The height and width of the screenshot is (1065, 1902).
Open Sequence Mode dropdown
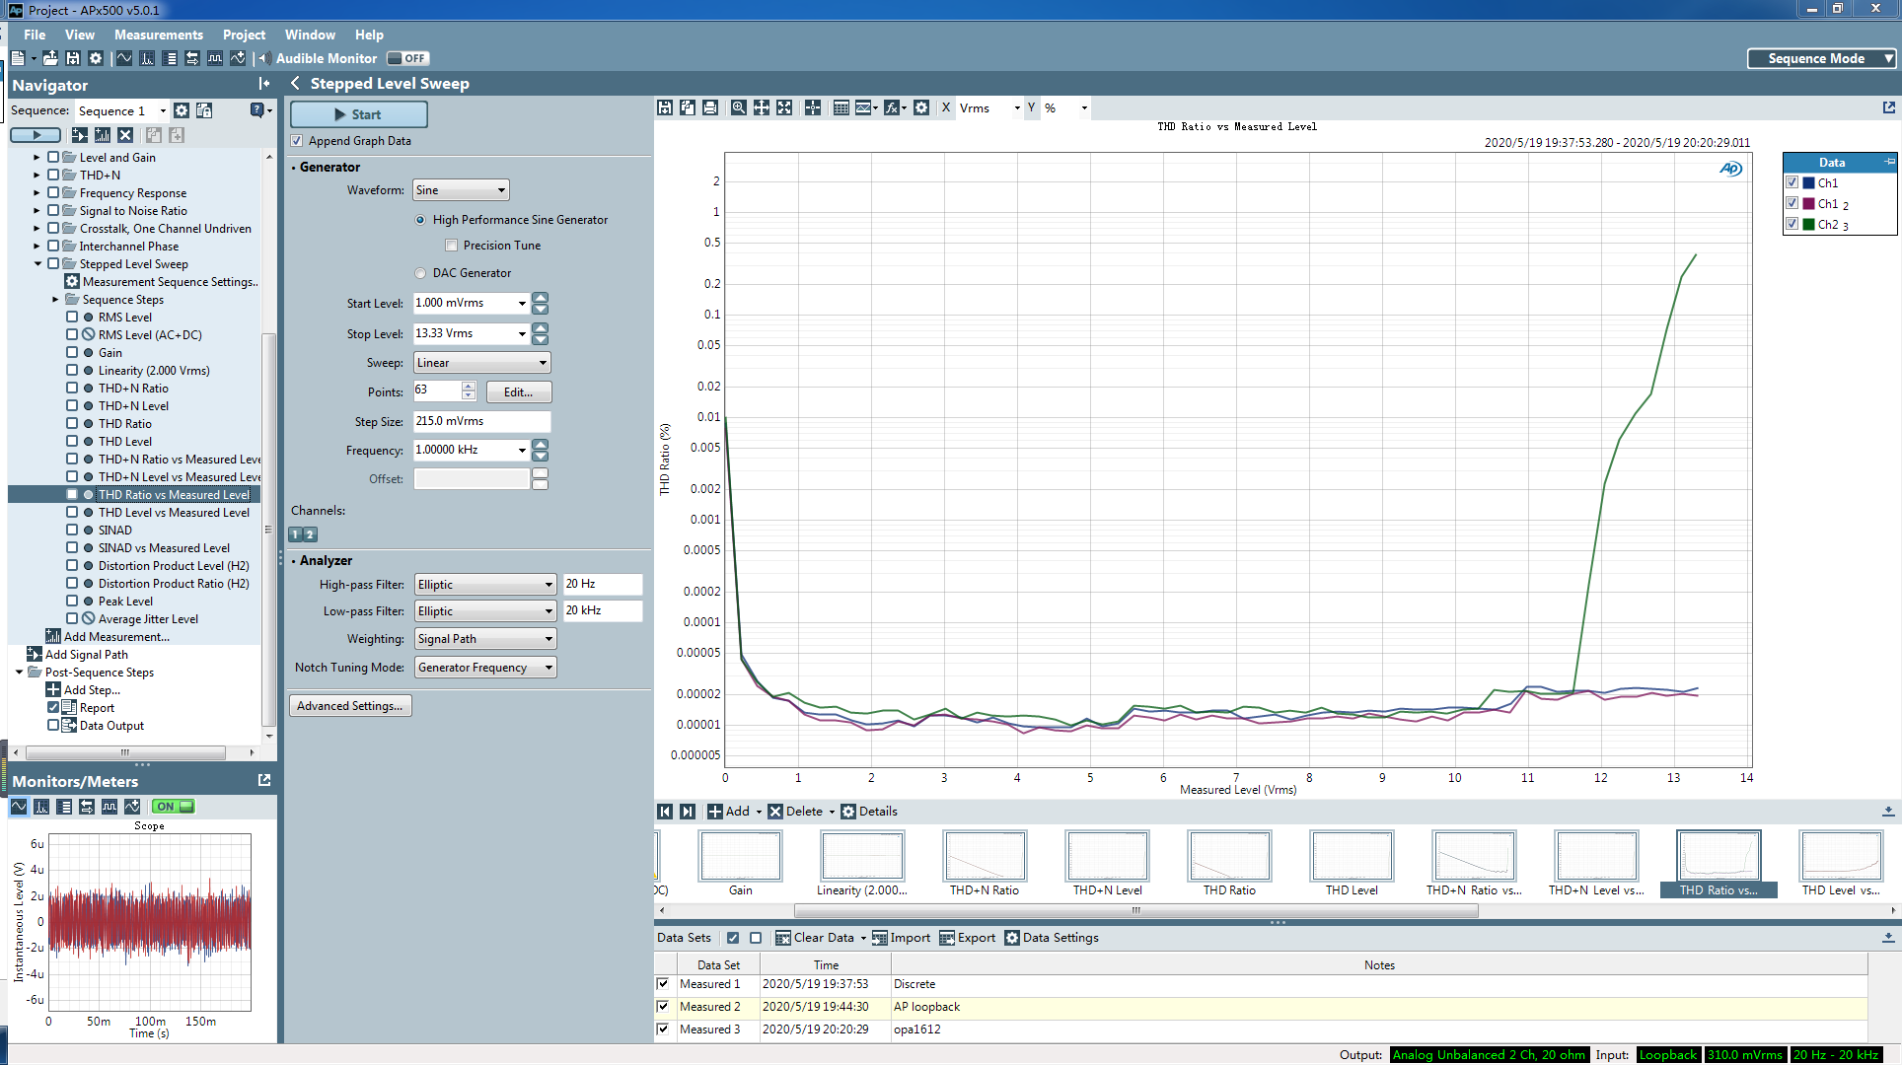click(x=1823, y=58)
